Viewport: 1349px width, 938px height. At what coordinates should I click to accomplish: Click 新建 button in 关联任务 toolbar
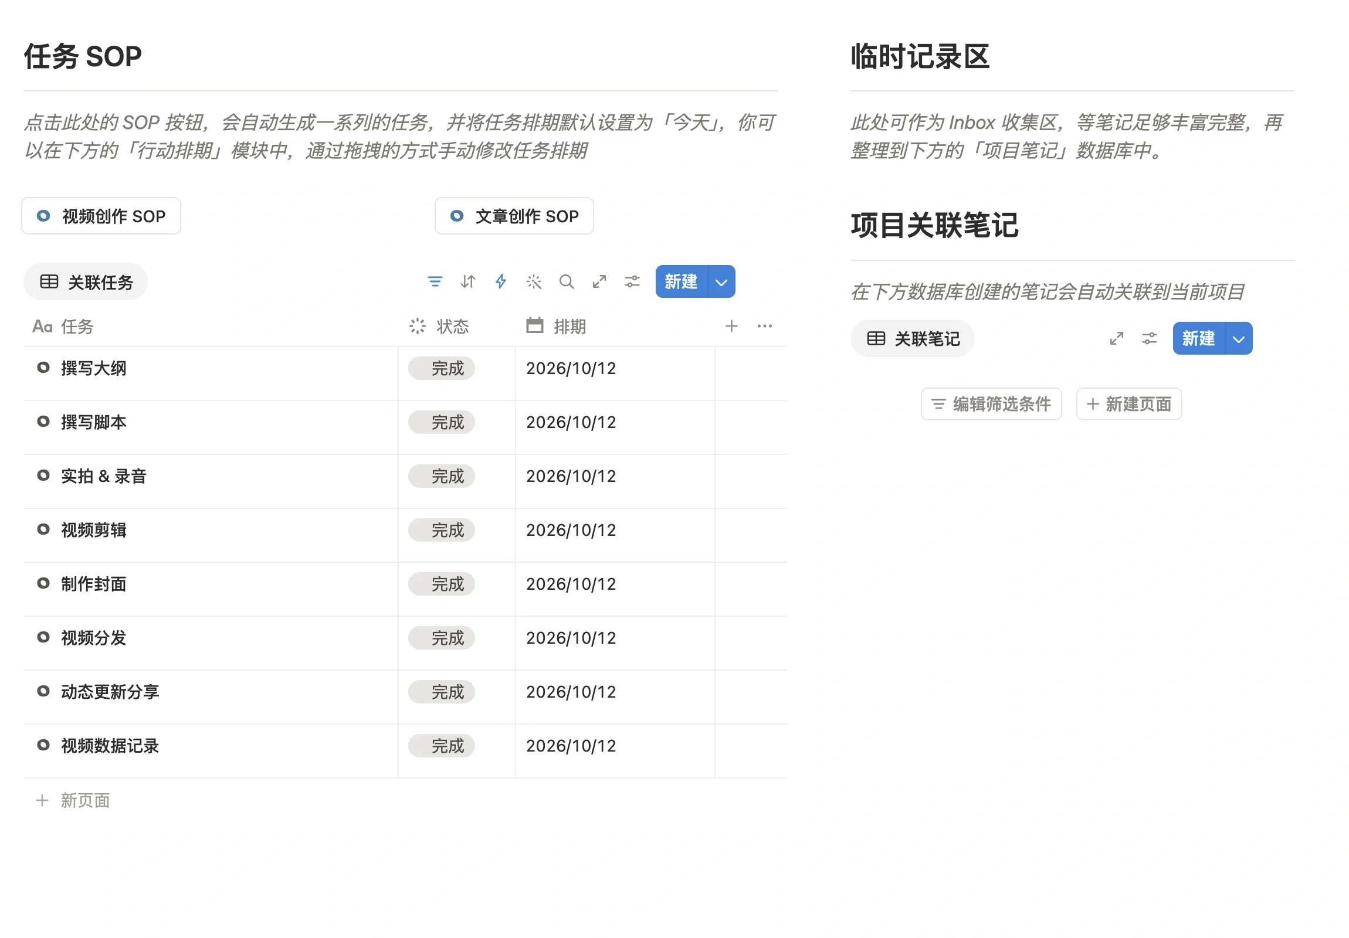pyautogui.click(x=682, y=282)
